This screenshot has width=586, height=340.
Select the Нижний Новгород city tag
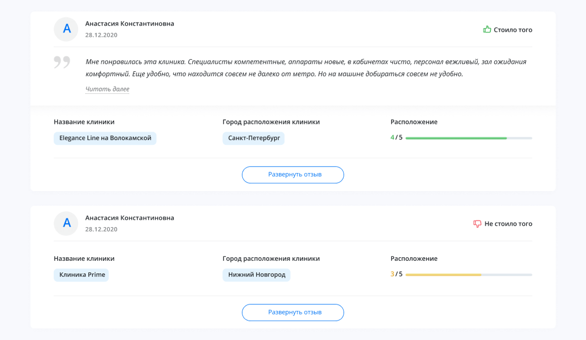pos(256,275)
